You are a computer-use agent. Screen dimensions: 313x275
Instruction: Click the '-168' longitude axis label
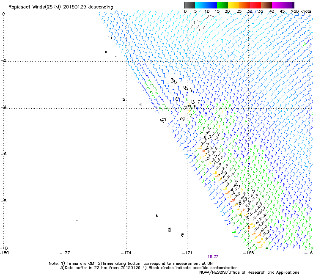248,253
